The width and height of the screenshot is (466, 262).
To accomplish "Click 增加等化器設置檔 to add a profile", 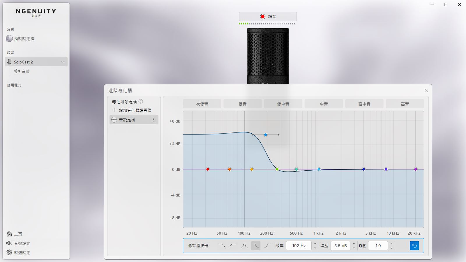I will coord(135,110).
